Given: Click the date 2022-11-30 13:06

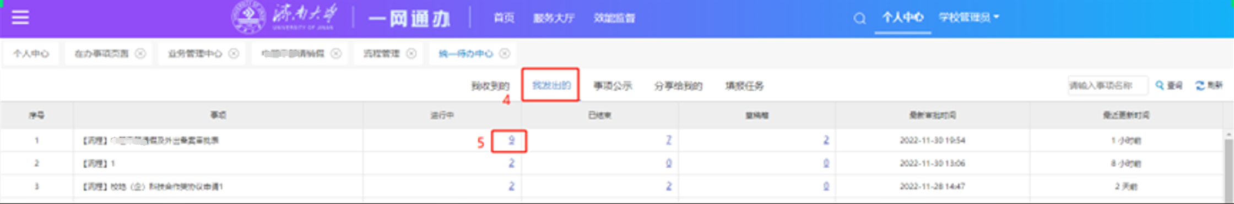Looking at the screenshot, I should 933,163.
